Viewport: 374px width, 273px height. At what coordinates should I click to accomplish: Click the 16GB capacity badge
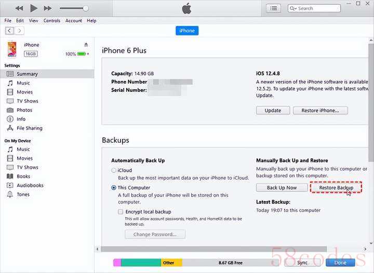[x=31, y=54]
